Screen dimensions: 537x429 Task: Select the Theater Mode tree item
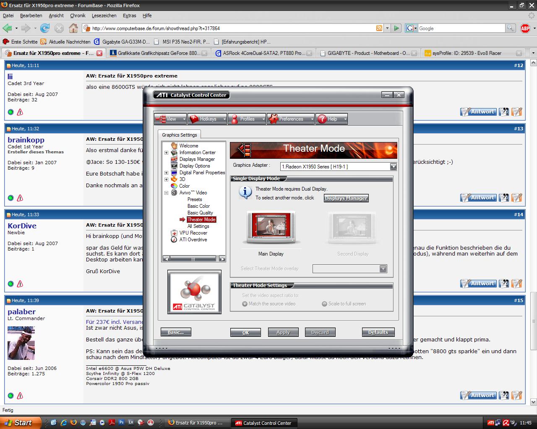point(201,220)
